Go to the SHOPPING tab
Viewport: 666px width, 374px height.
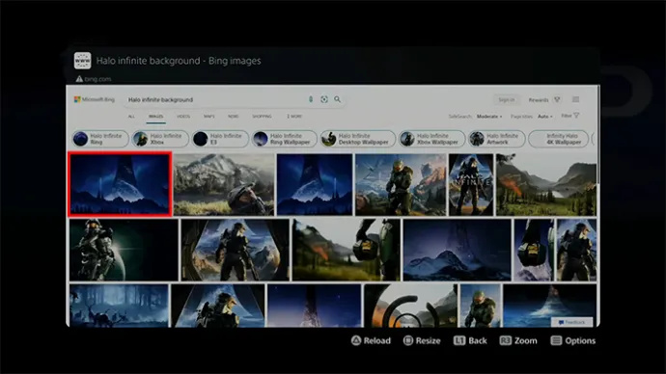point(263,117)
